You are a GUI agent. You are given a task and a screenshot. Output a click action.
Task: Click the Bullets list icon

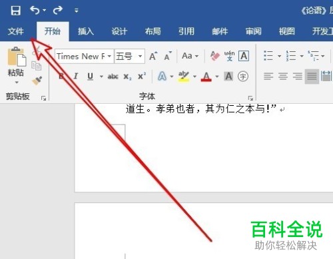[268, 56]
